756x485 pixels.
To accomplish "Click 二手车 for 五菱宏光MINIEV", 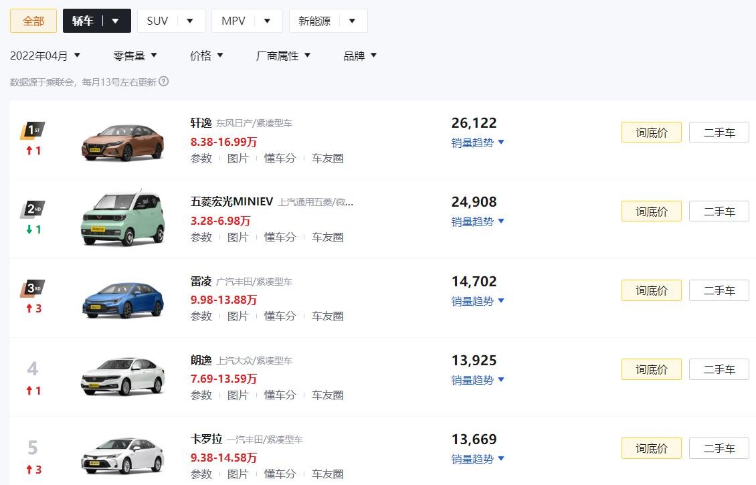I will tap(719, 211).
